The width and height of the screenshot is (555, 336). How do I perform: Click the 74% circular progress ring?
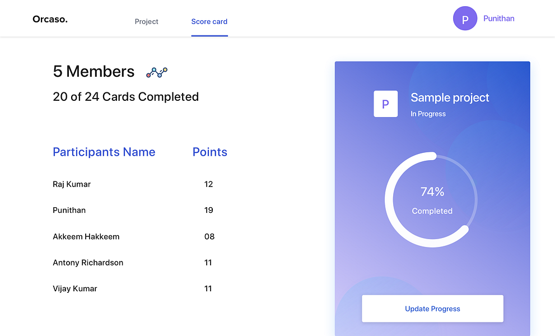[x=431, y=200]
